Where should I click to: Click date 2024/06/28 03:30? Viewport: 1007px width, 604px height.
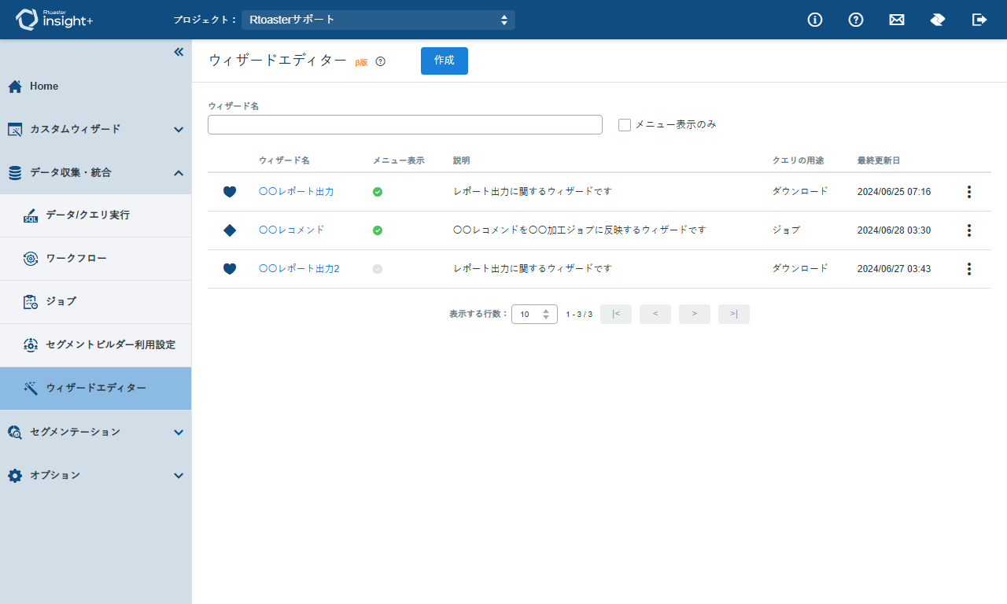894,230
